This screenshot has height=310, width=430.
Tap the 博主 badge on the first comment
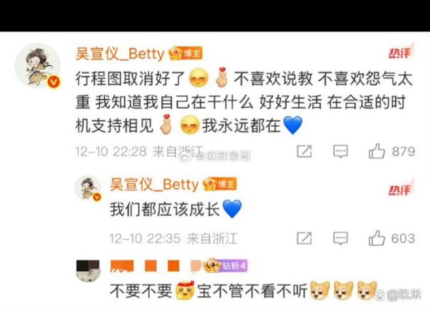click(x=186, y=54)
